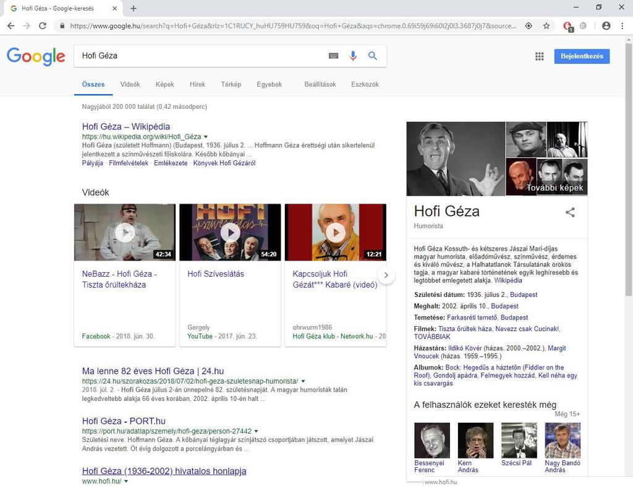
Task: Open the Egyebek more menu
Action: 270,85
